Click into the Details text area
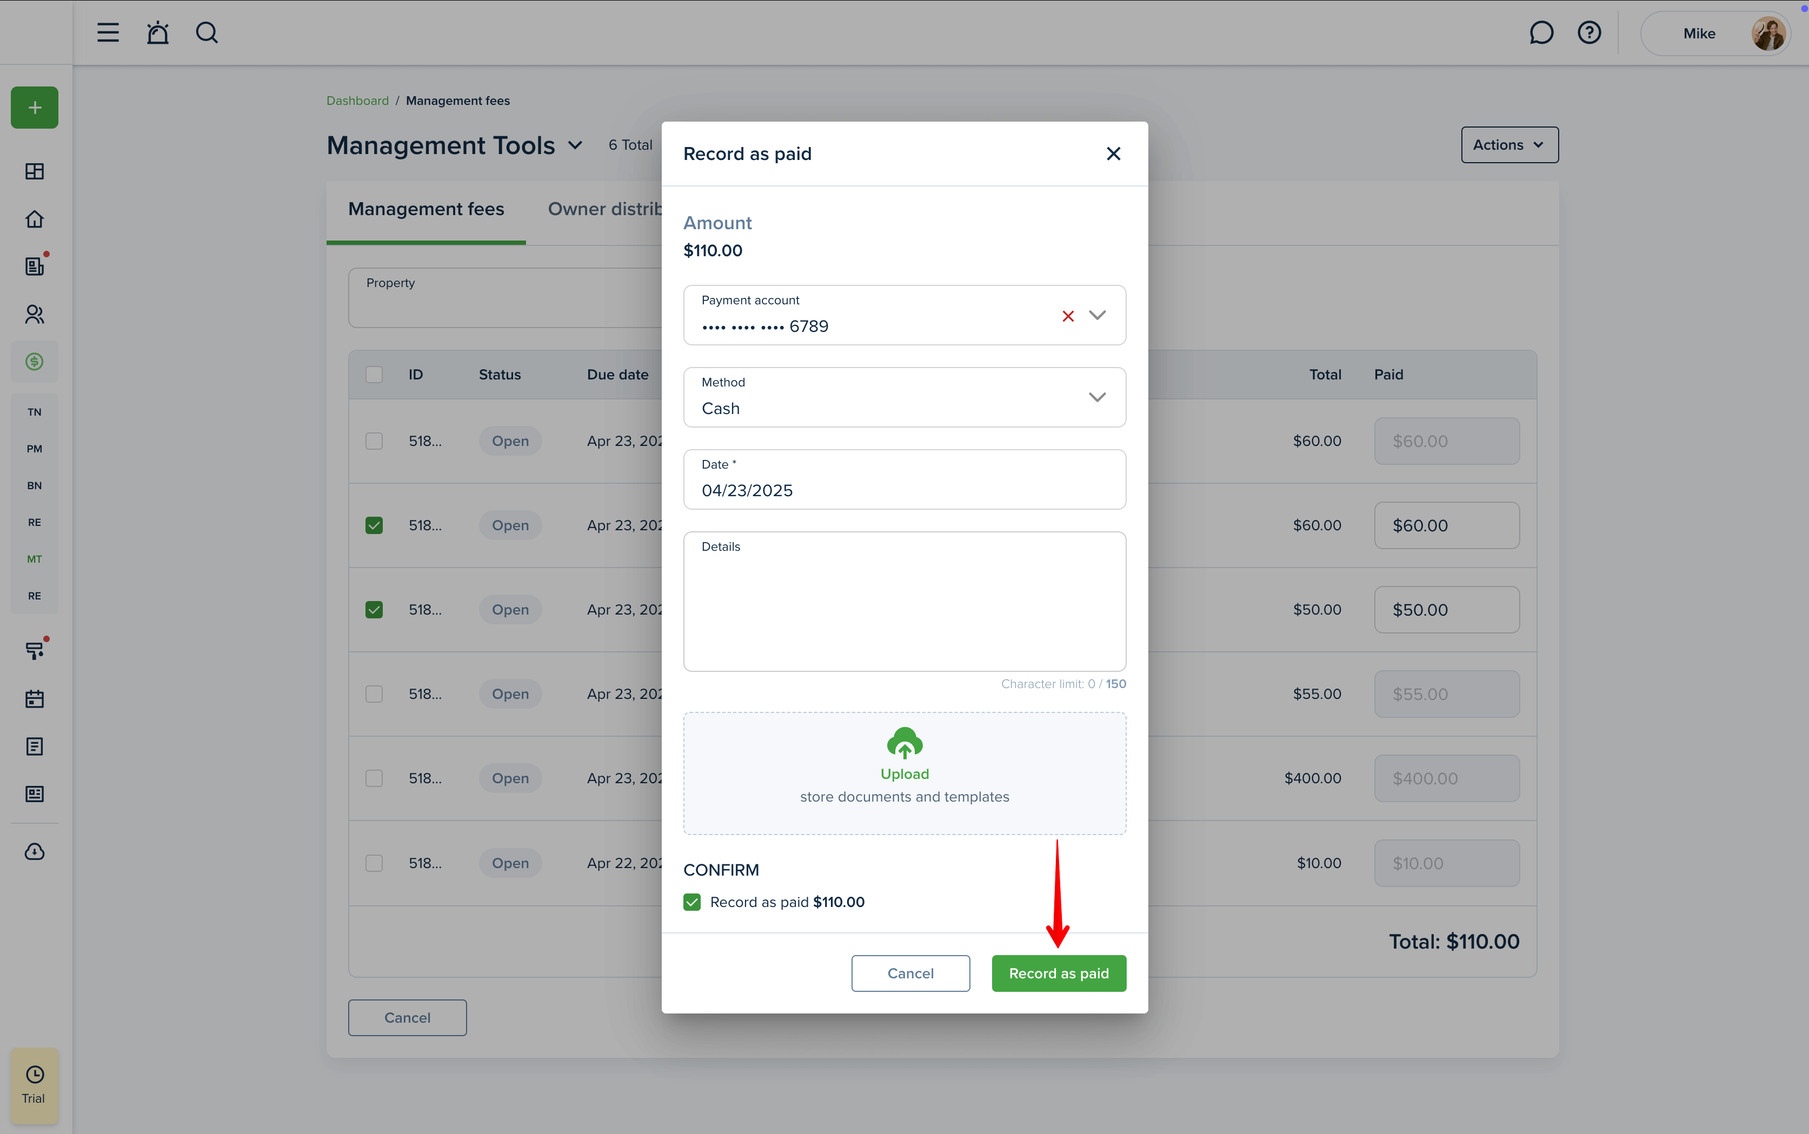Image resolution: width=1809 pixels, height=1134 pixels. (904, 602)
